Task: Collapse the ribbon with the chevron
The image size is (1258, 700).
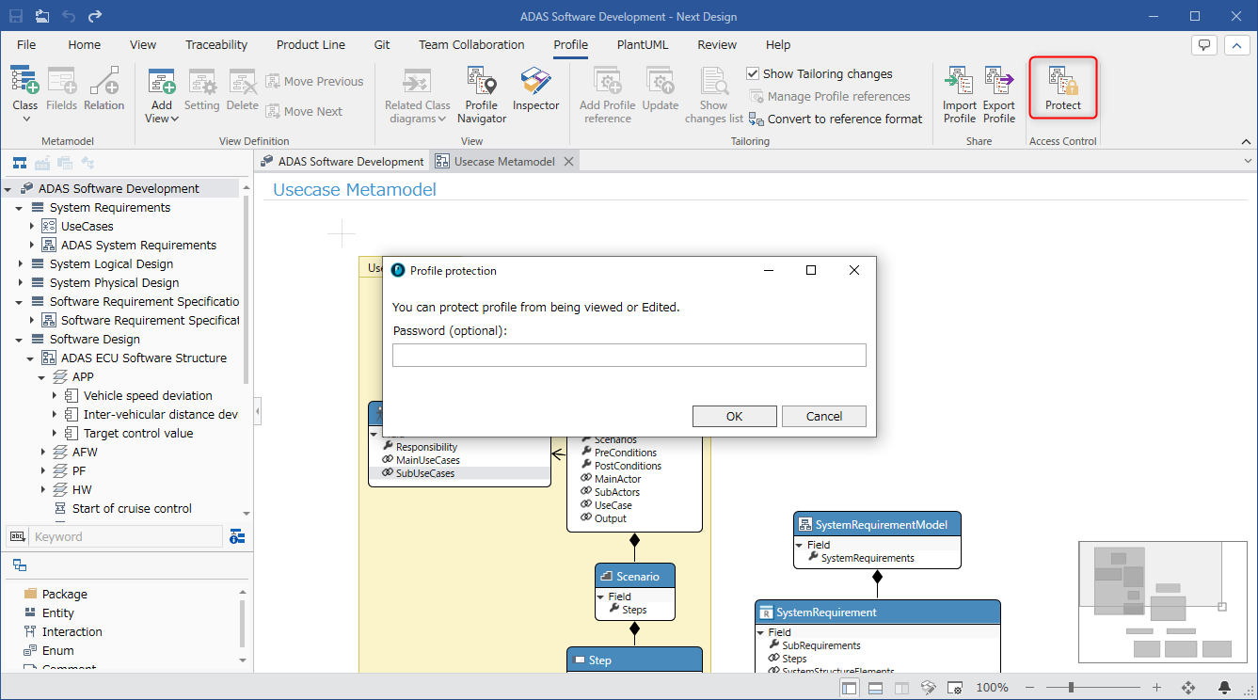Action: [x=1246, y=141]
